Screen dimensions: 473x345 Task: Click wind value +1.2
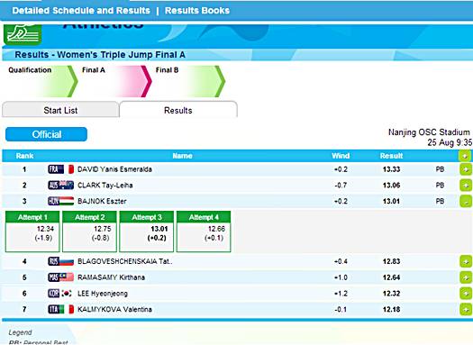coord(341,293)
